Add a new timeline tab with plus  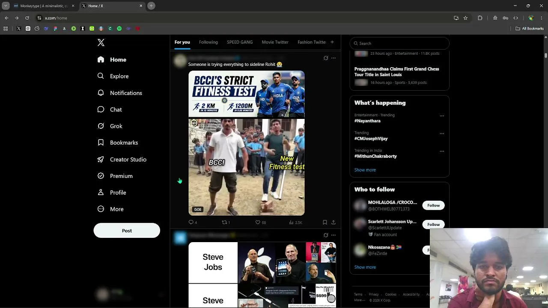[x=332, y=42]
